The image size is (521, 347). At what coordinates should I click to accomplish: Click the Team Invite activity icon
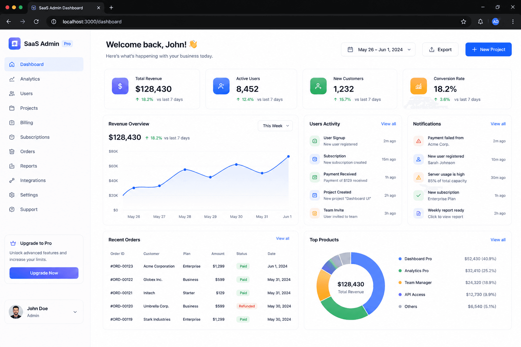coord(314,213)
